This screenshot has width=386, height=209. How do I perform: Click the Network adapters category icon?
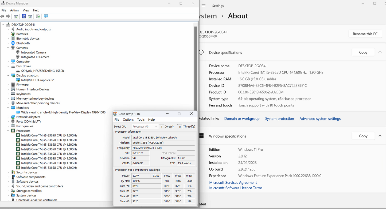pyautogui.click(x=13, y=117)
